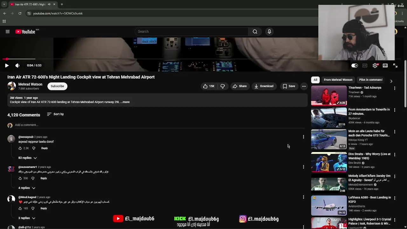Open Tinariwen - Tad Adounya thumbnail
Image resolution: width=407 pixels, height=229 pixels.
(x=329, y=96)
